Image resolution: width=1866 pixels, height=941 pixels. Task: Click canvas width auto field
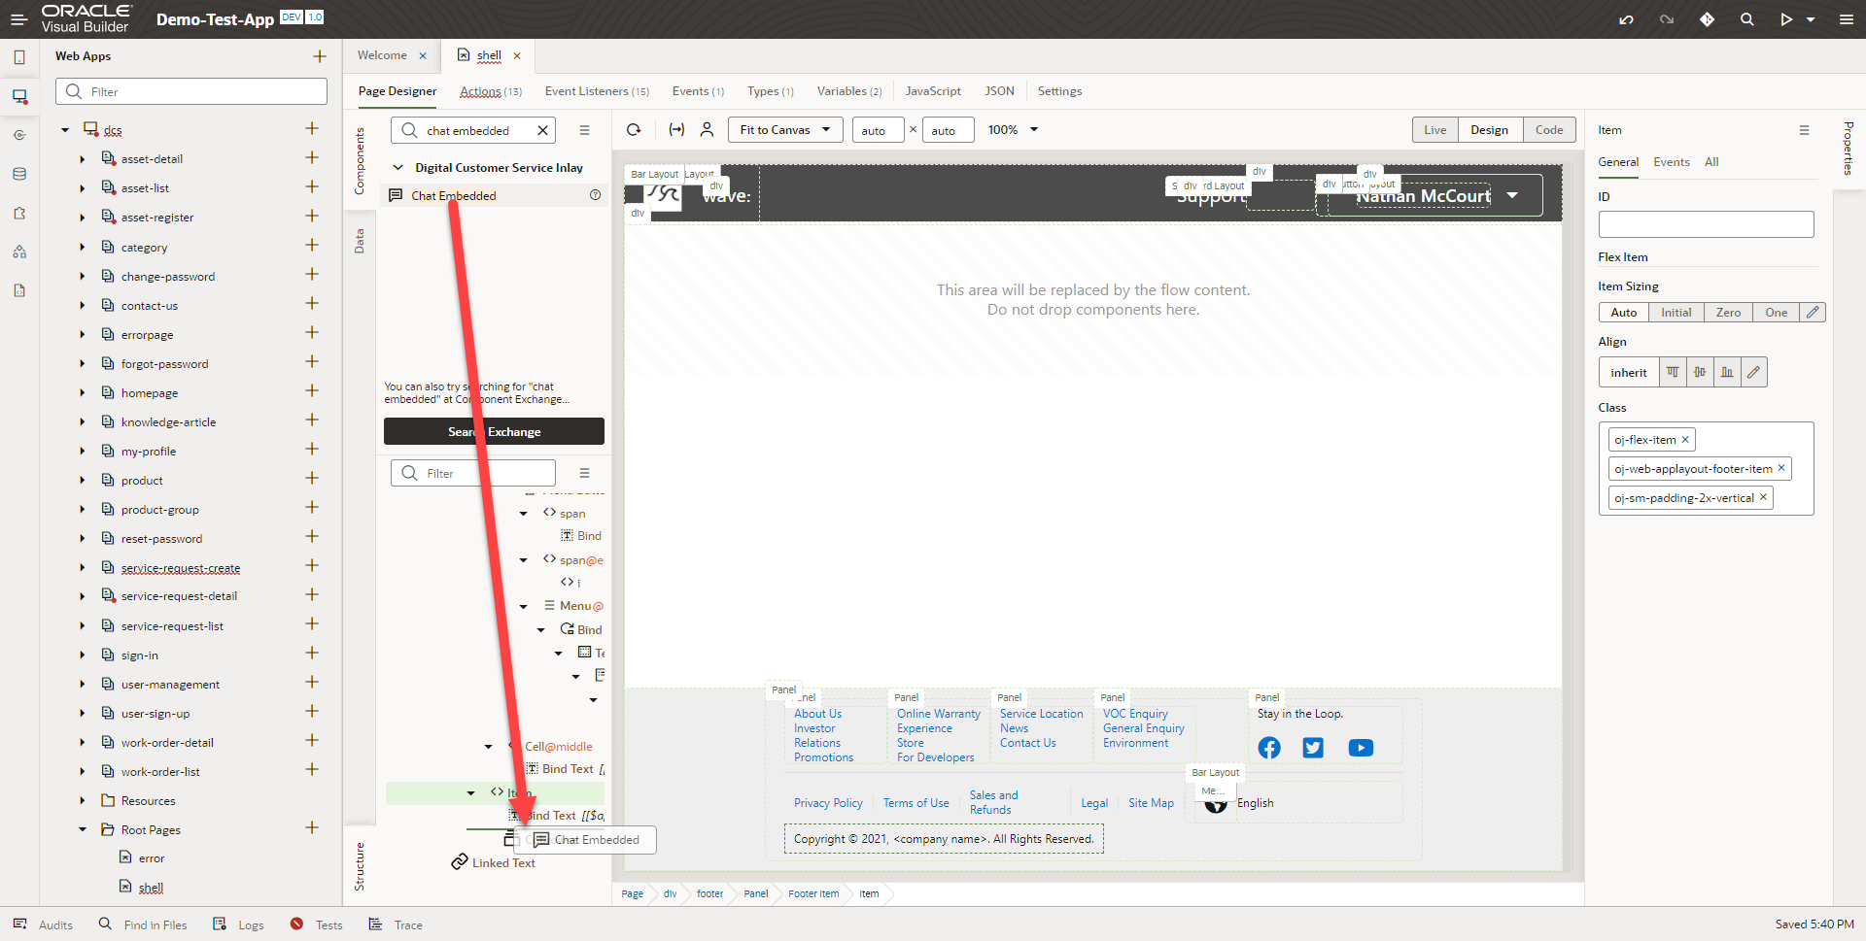[878, 130]
